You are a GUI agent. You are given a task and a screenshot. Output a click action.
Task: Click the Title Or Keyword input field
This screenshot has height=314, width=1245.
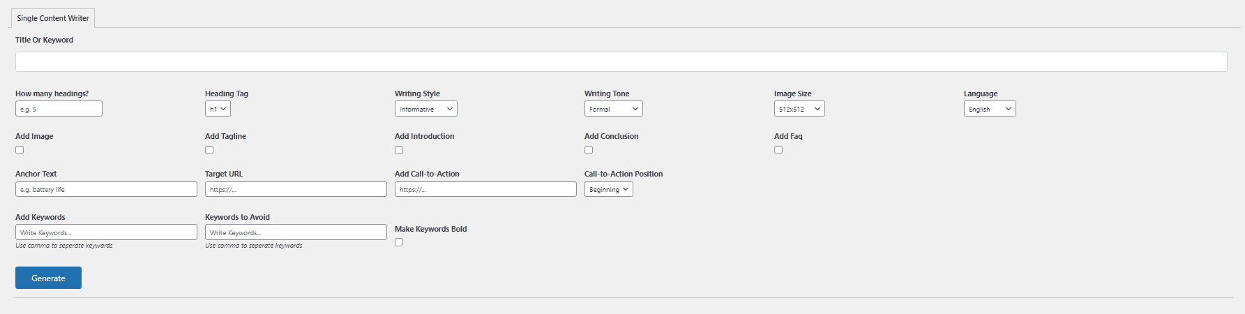point(621,61)
